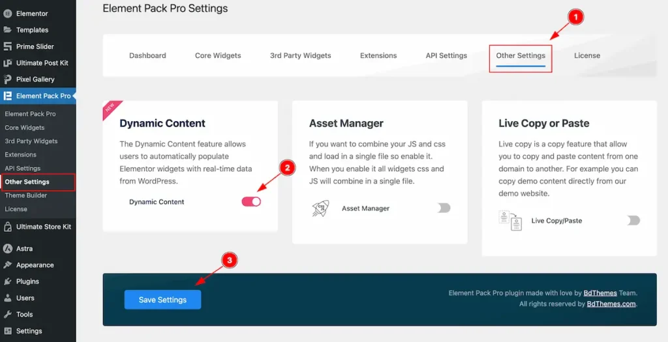Click the Astra theme icon
668x342 pixels.
[7, 248]
